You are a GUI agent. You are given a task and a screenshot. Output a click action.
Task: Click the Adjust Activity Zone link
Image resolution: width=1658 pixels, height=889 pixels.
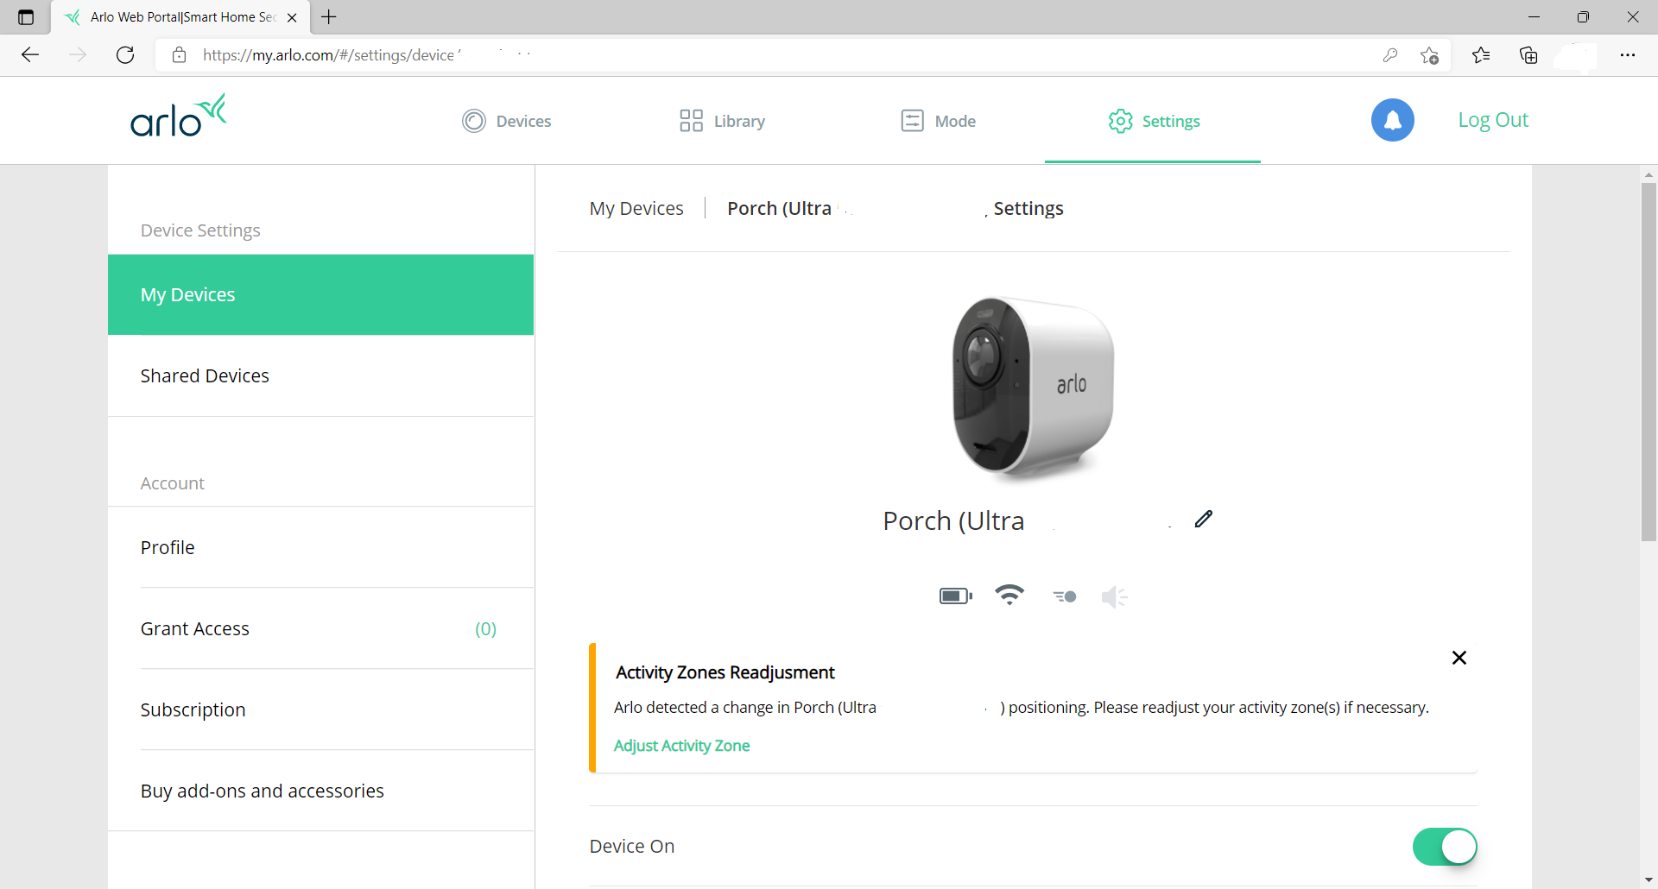(681, 746)
